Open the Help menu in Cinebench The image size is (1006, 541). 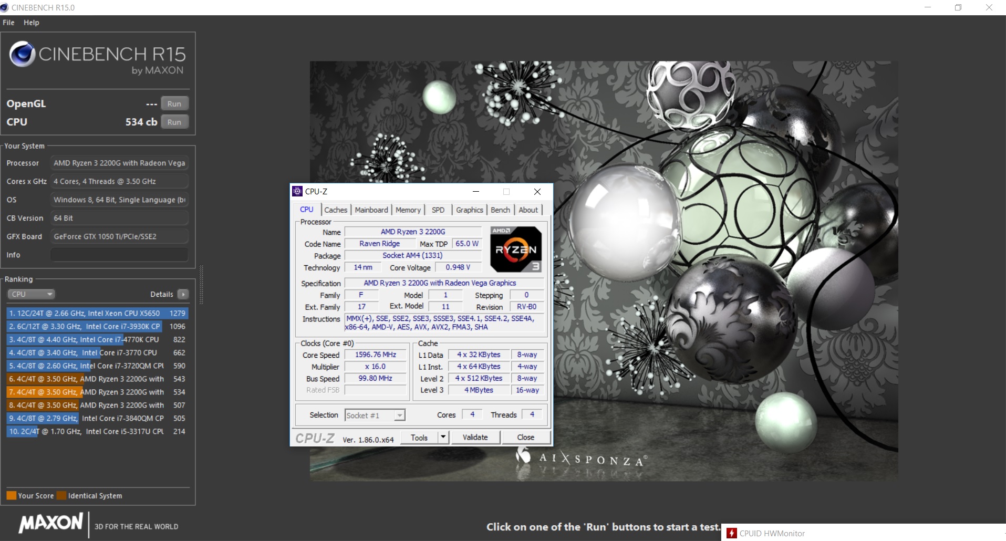pyautogui.click(x=32, y=23)
